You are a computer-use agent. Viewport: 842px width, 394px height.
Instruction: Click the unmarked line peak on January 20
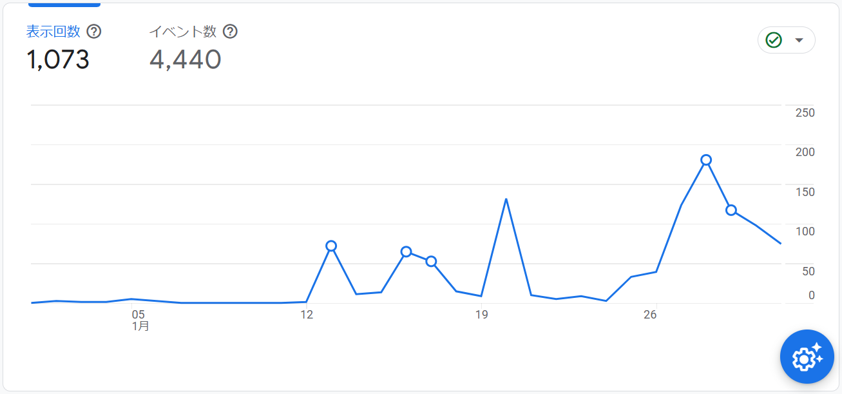(x=506, y=199)
